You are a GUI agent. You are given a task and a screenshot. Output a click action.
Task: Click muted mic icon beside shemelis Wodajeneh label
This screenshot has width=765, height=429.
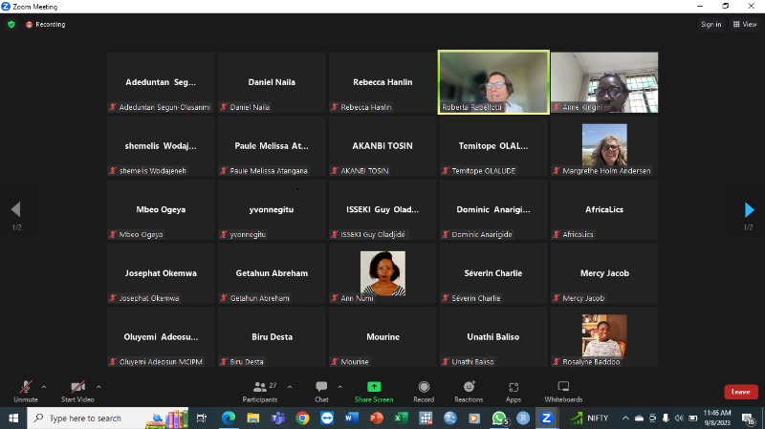coord(113,171)
